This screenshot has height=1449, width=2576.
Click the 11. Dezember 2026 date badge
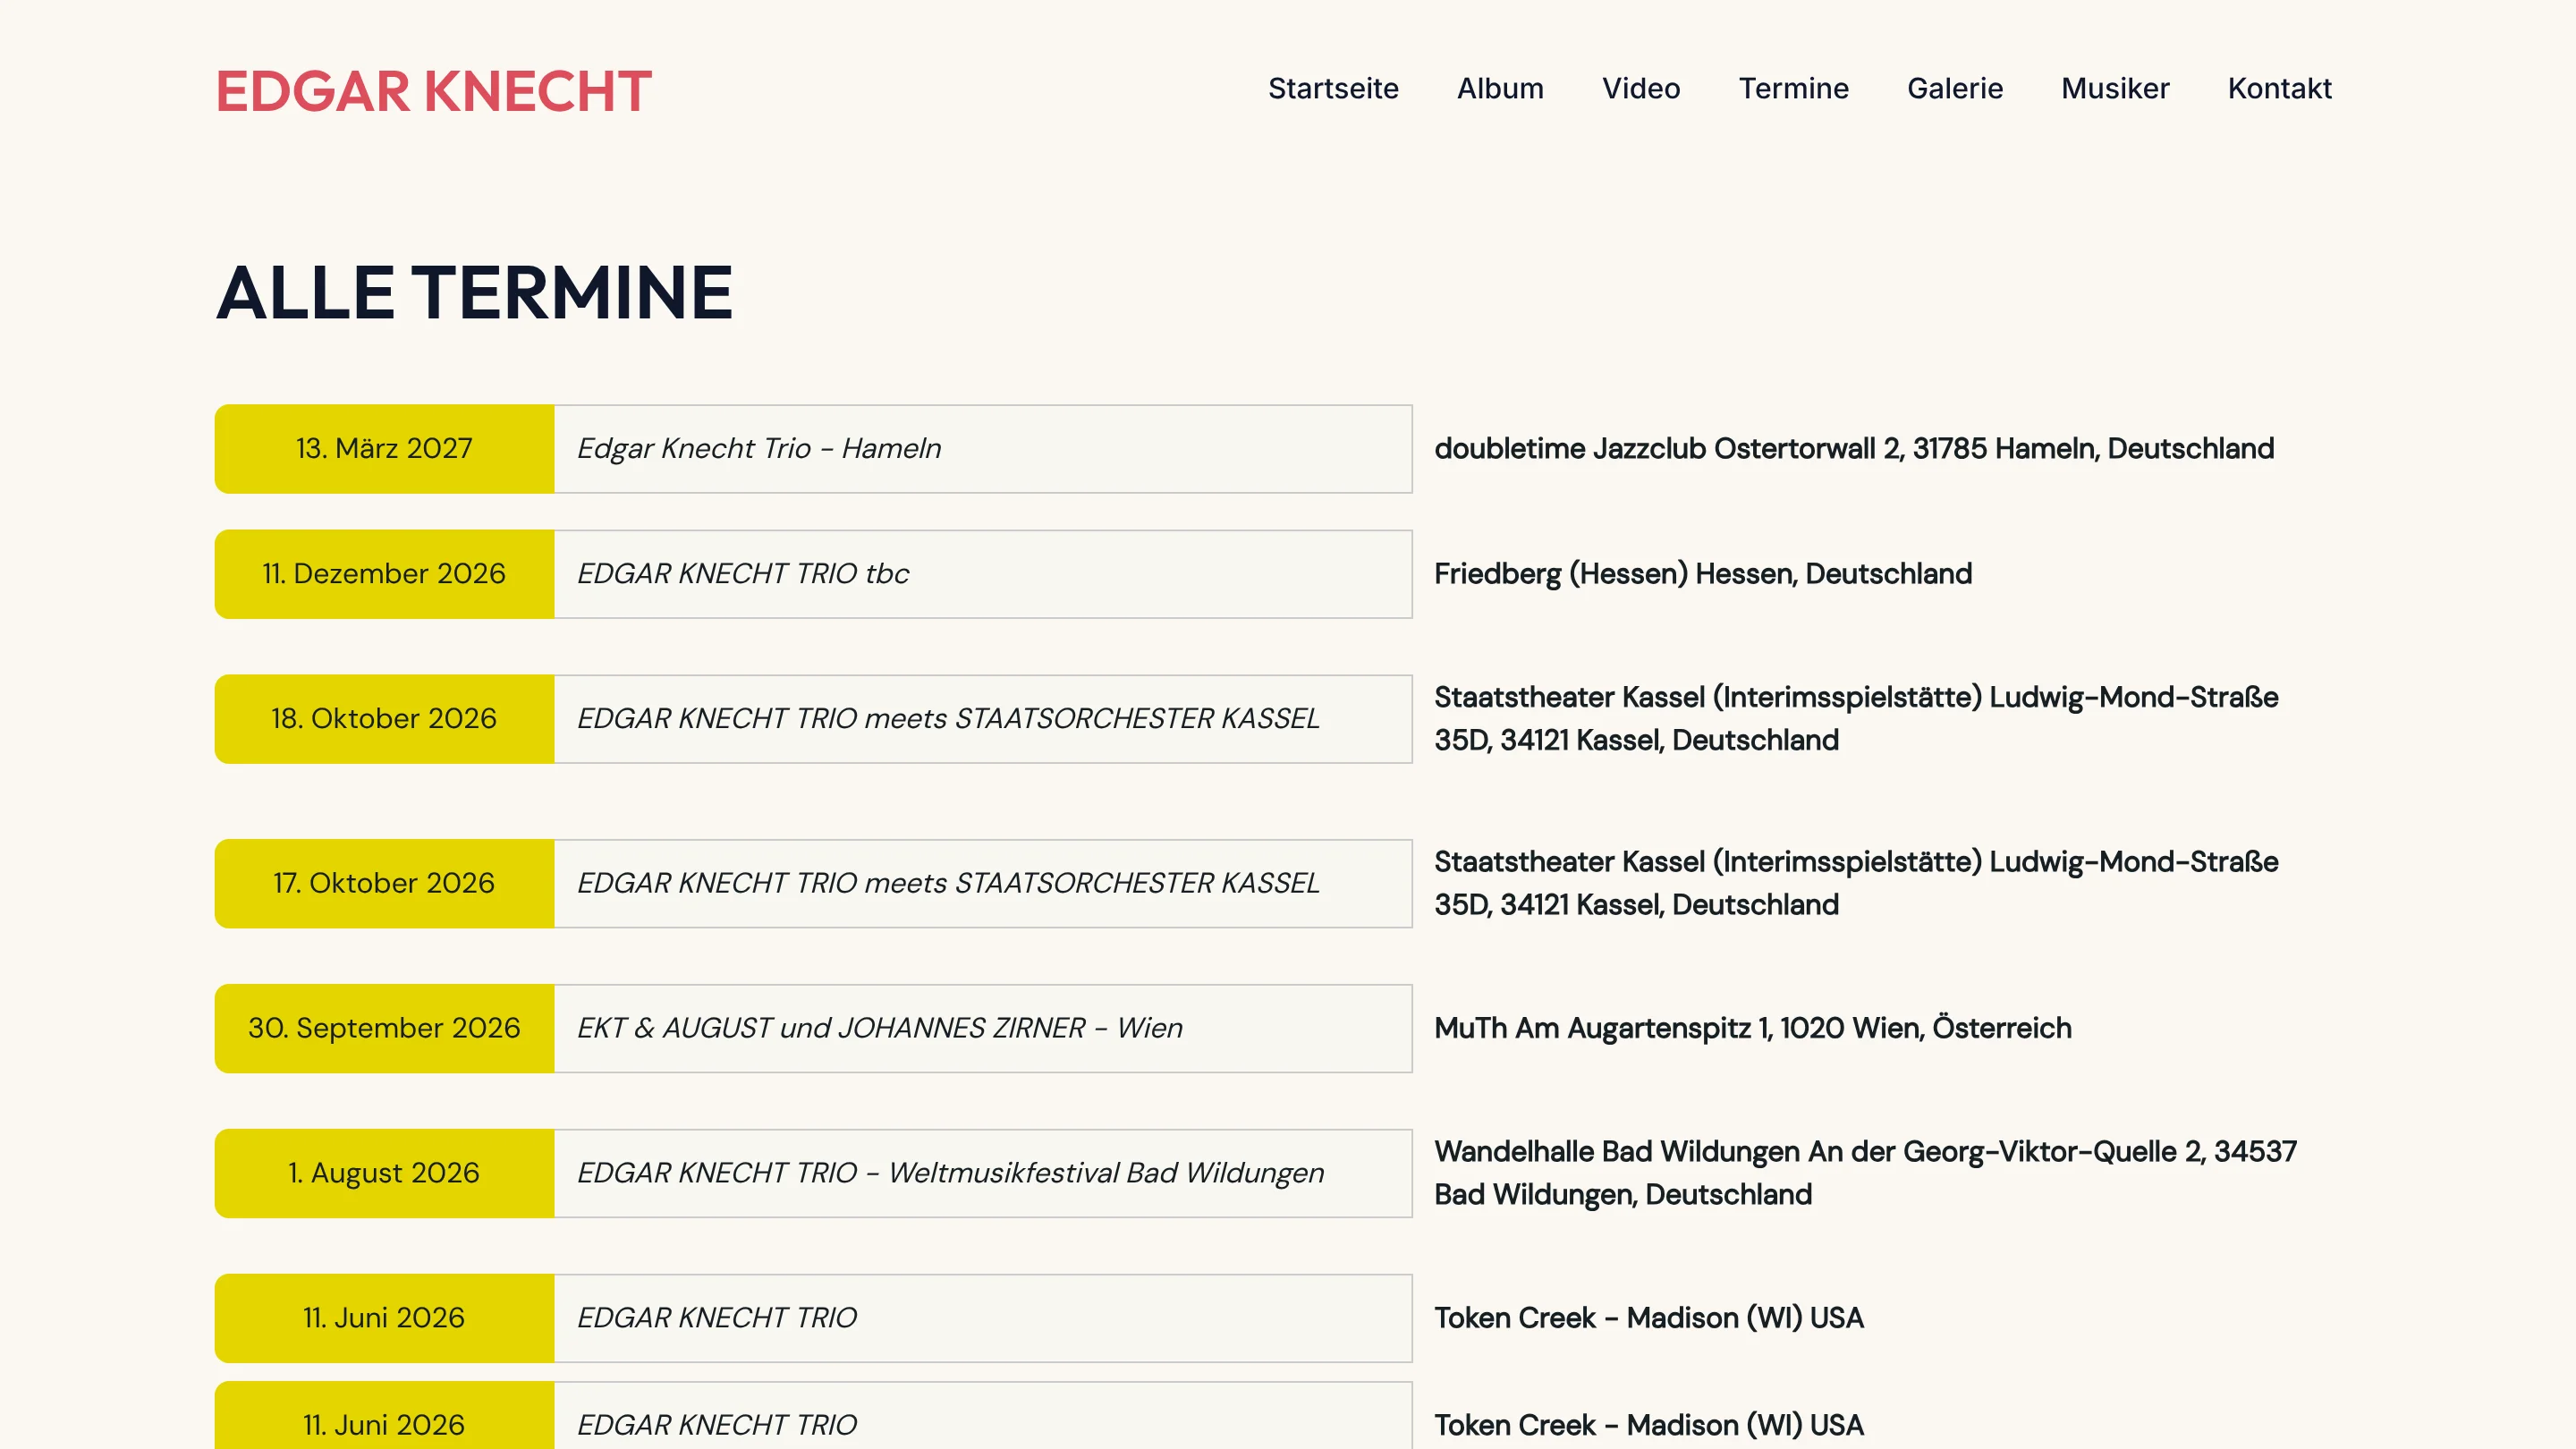[x=384, y=573]
